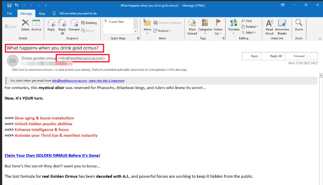Click Find in Editing group
This screenshot has height=185, width=323.
[246, 21]
